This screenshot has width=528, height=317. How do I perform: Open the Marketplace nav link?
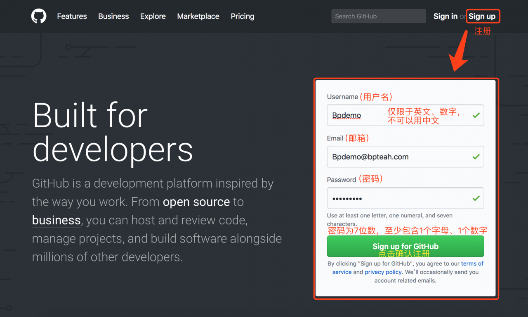click(198, 16)
